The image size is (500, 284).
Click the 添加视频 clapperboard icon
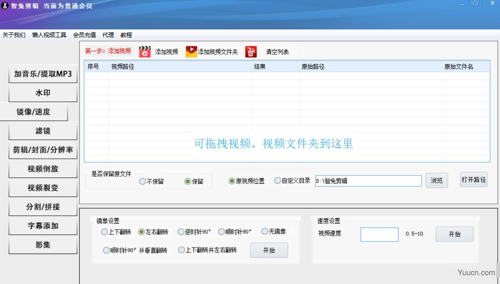pos(145,52)
